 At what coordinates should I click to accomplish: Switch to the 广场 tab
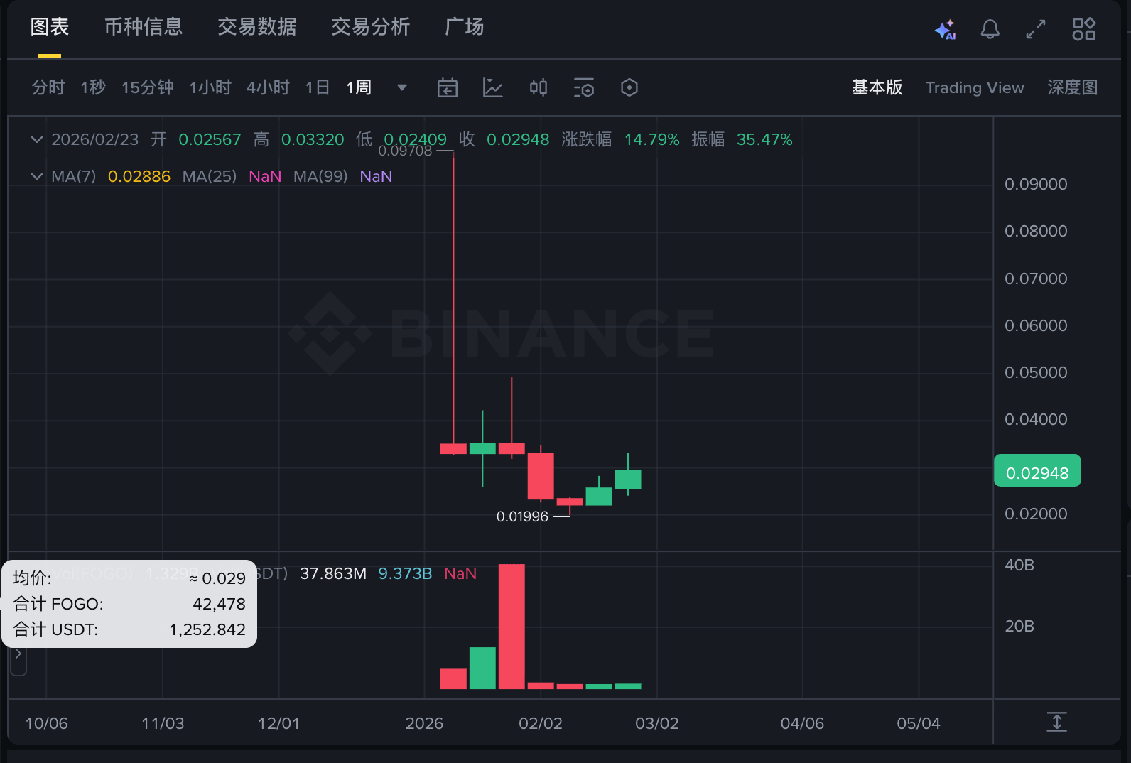465,27
